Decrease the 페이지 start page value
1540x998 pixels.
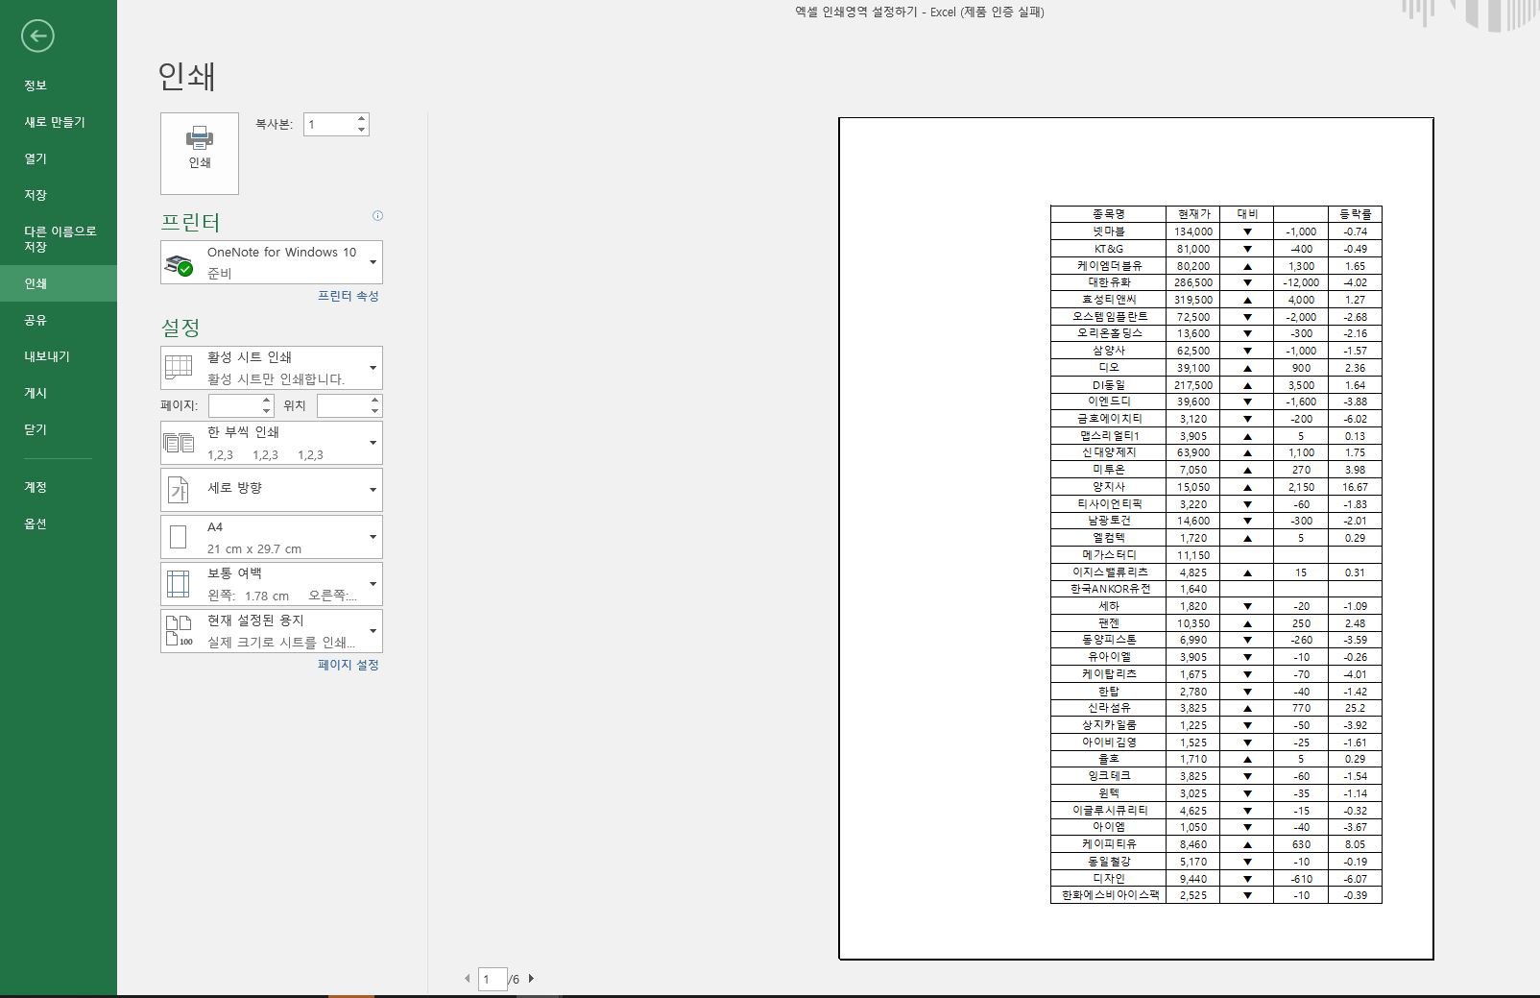pyautogui.click(x=266, y=411)
